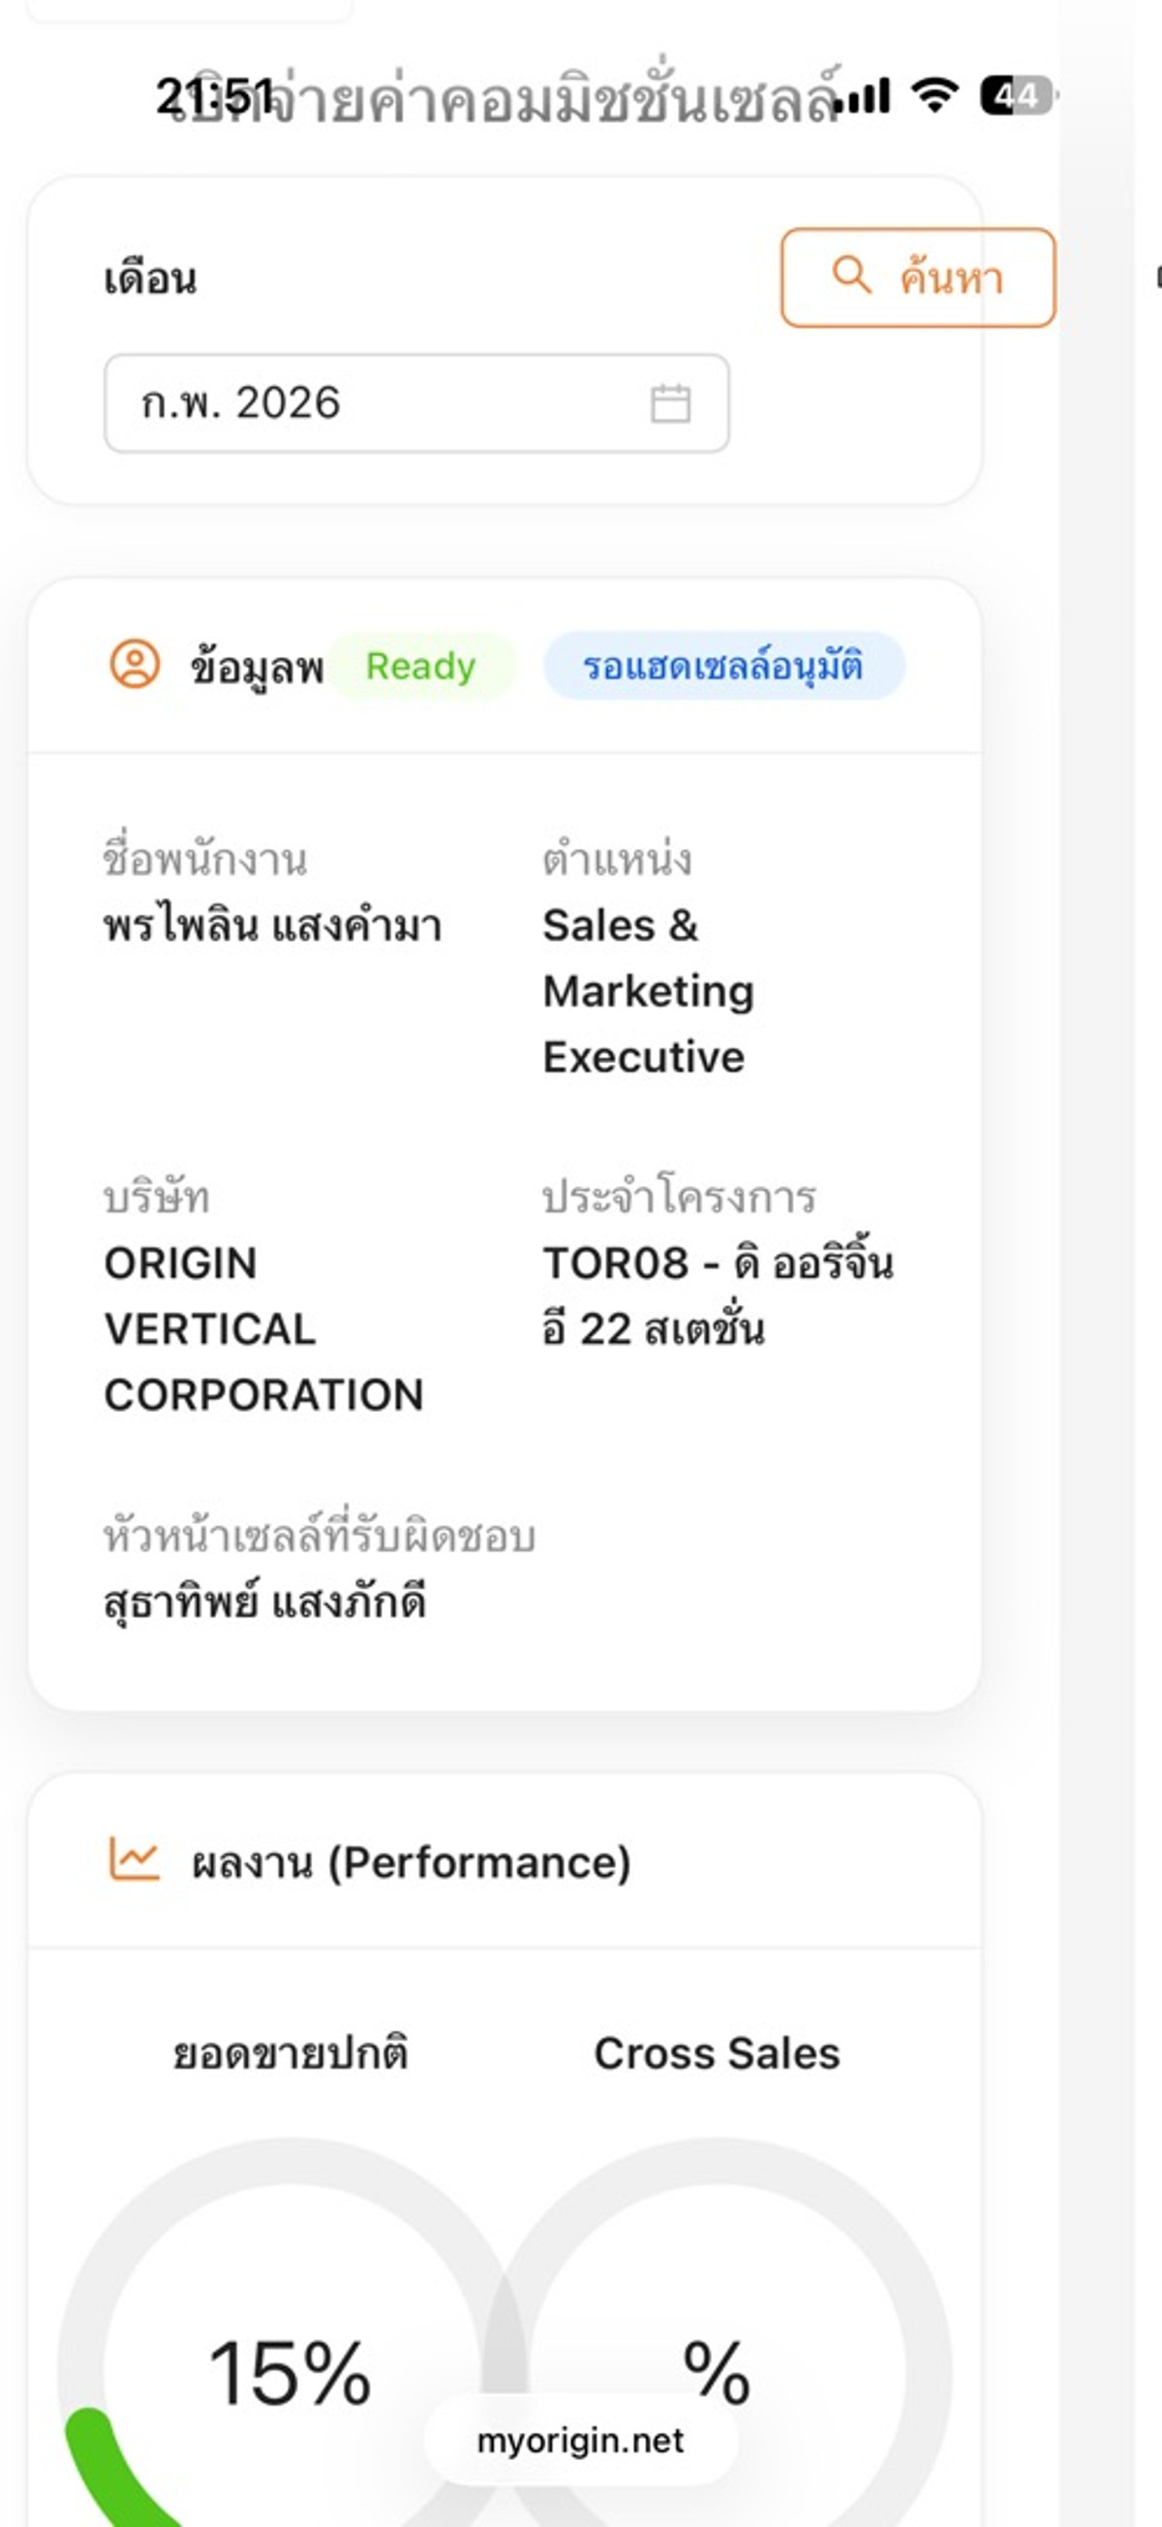Open the calendar icon in month field
Screen dimensions: 1162x2527
click(671, 403)
